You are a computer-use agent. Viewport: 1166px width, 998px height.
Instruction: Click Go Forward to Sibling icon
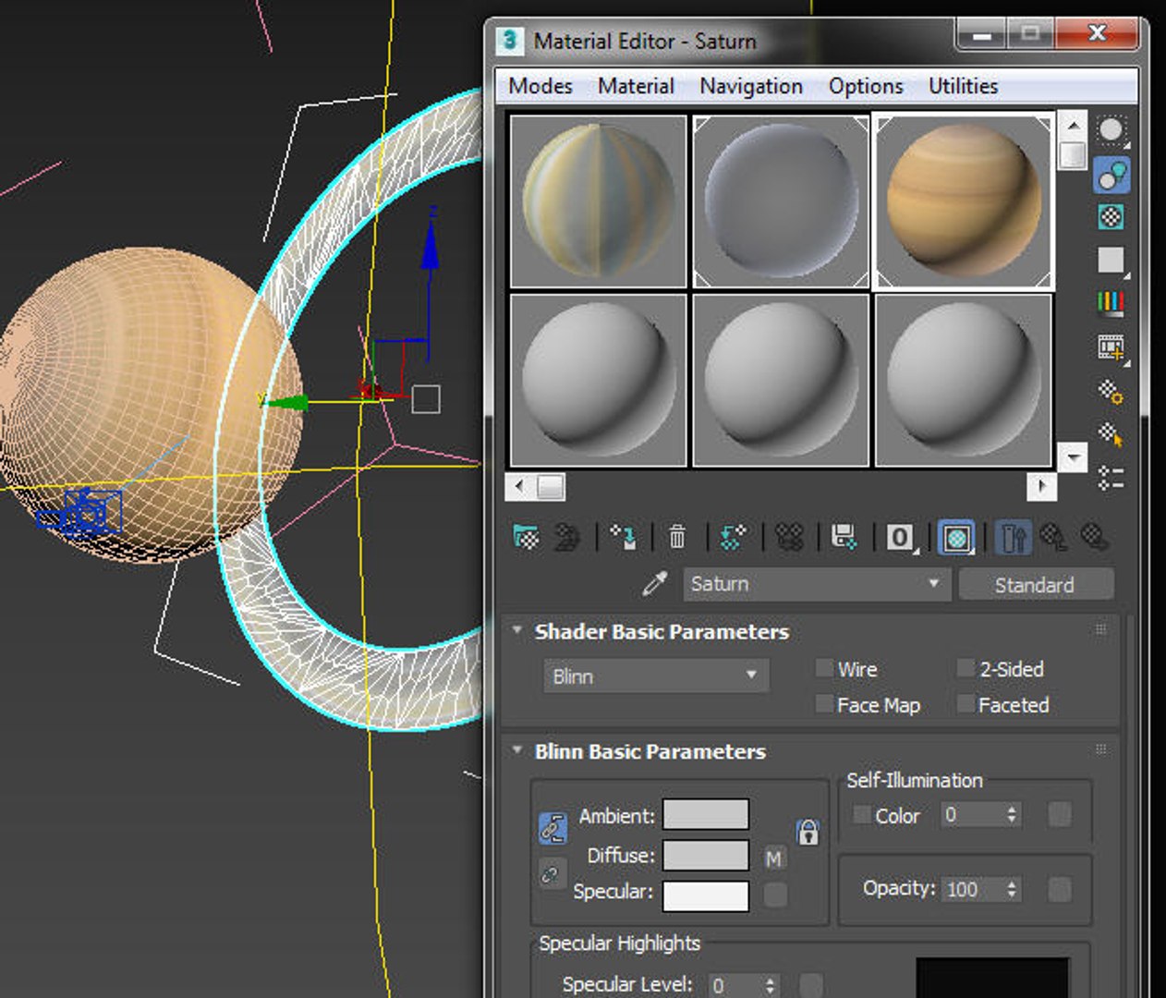(x=1095, y=537)
